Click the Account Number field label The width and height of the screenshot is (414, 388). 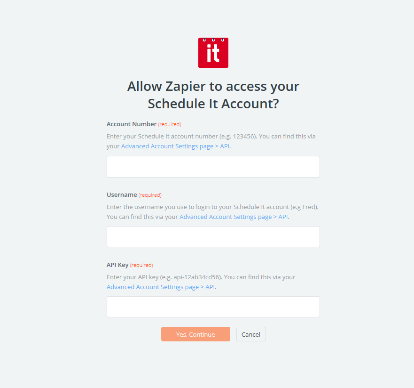(x=132, y=124)
